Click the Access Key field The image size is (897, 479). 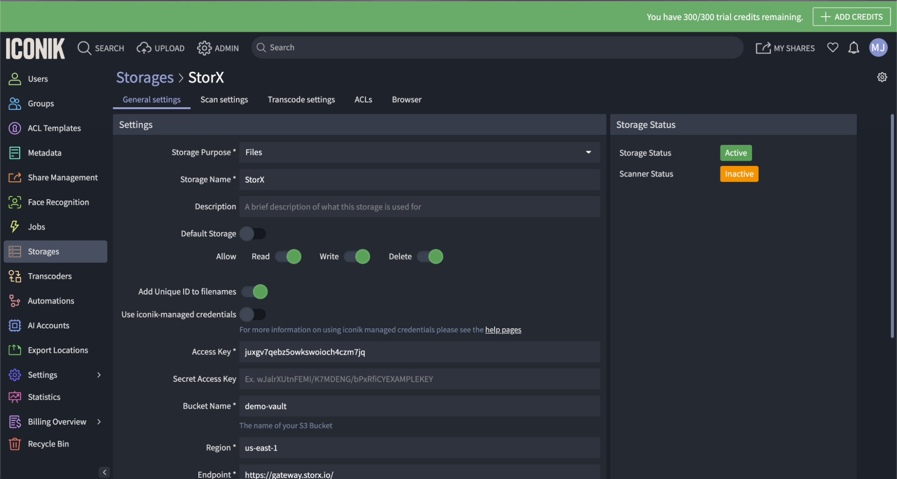click(x=420, y=352)
